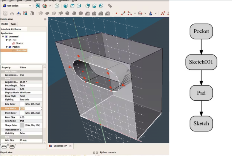Screen dimensions: 232x156
Task: Click the Linear Pattern icon
Action: 94,13
